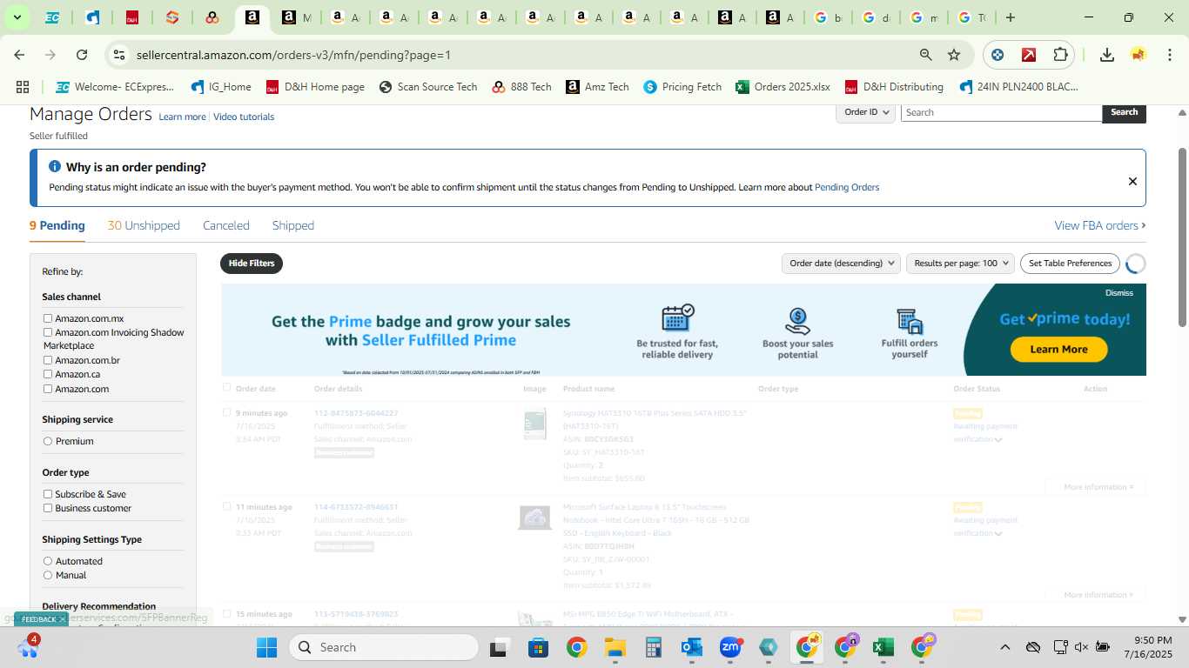Open Outlook from the taskbar

pyautogui.click(x=692, y=647)
